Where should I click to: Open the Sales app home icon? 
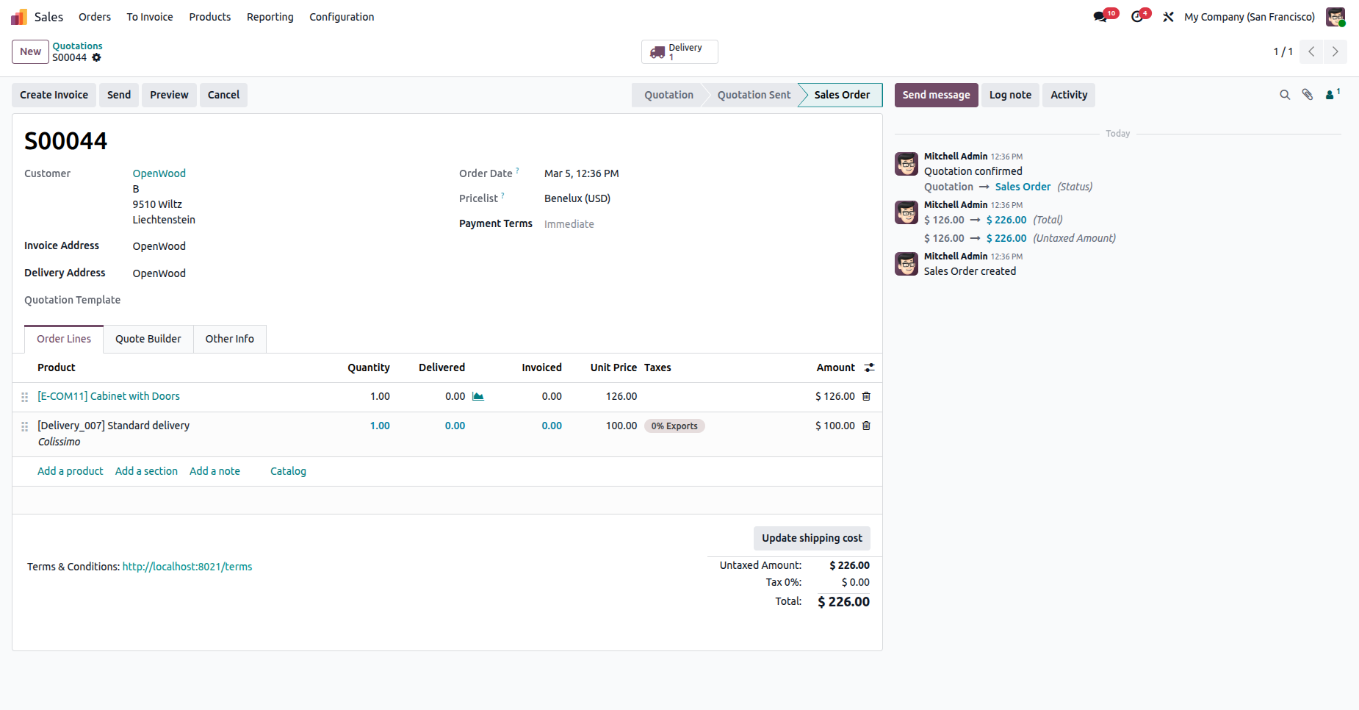pyautogui.click(x=18, y=17)
